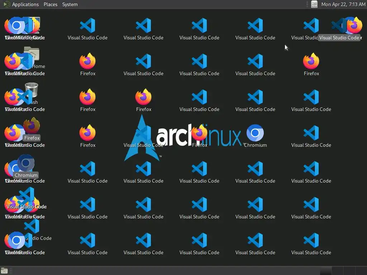Select the Visual Studio Code icon over the Arch emblem
Image resolution: width=367 pixels, height=275 pixels.
(x=143, y=133)
